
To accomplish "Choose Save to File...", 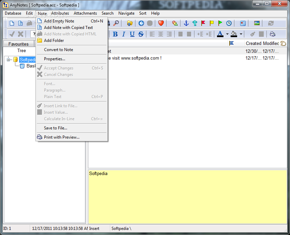I will (x=72, y=128).
